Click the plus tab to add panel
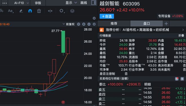 pos(166,24)
